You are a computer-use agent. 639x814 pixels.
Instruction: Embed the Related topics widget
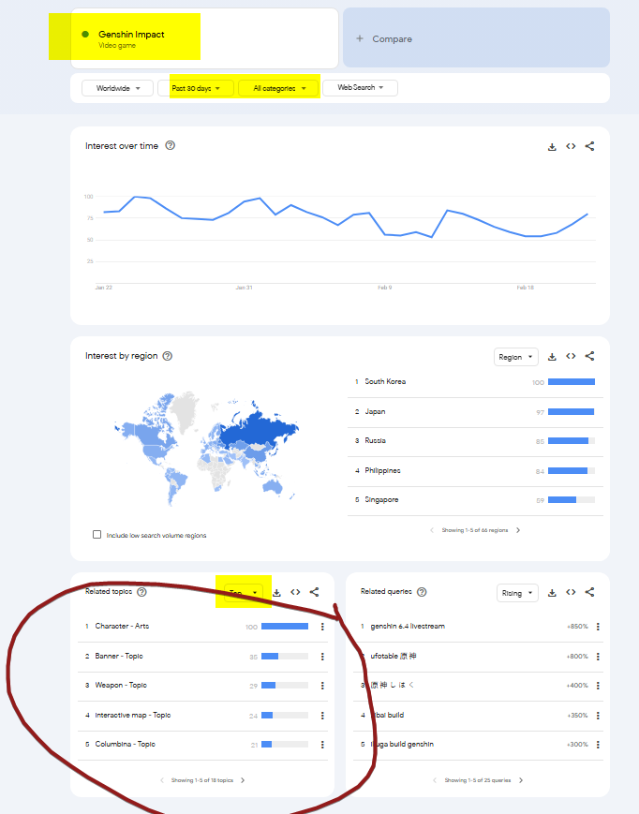pyautogui.click(x=295, y=592)
